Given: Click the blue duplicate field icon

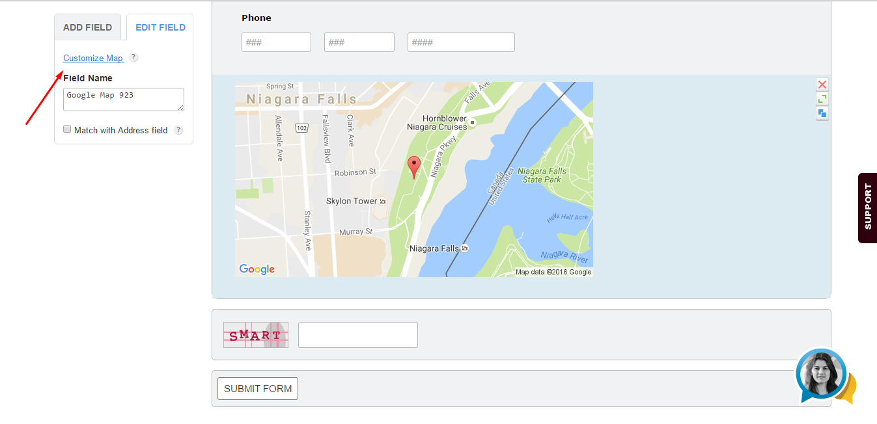Looking at the screenshot, I should coord(822,113).
